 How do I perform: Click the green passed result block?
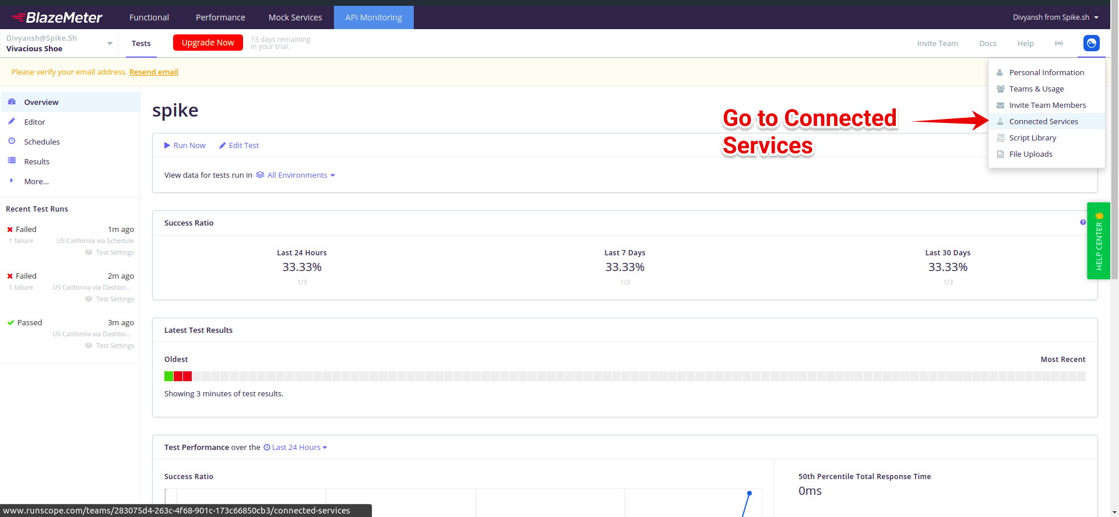[168, 376]
